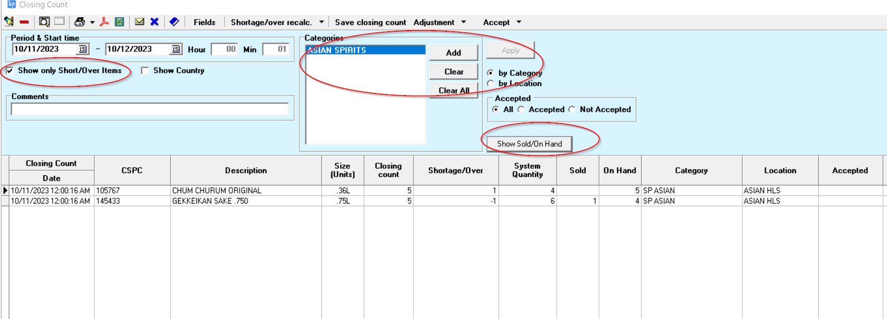Click CSPC cell 145433
The height and width of the screenshot is (319, 887).
tap(132, 201)
